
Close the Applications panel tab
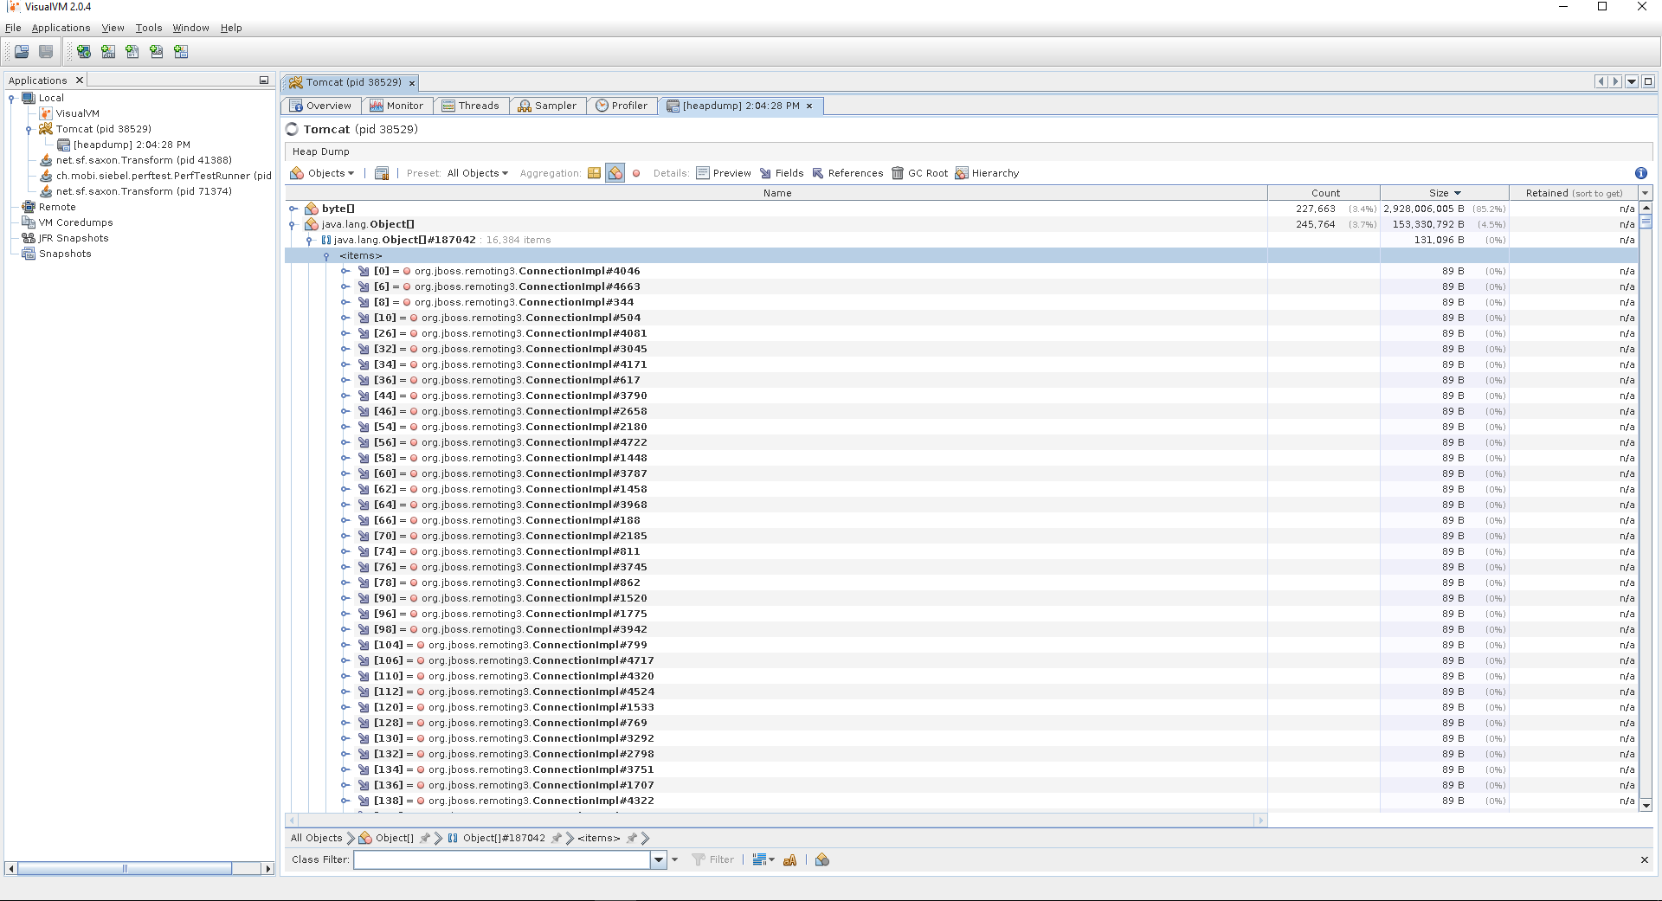pyautogui.click(x=80, y=80)
